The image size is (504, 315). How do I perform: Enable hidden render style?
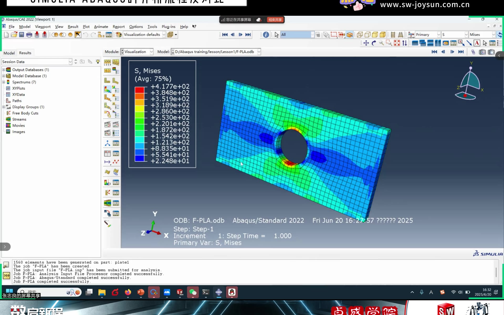click(367, 35)
